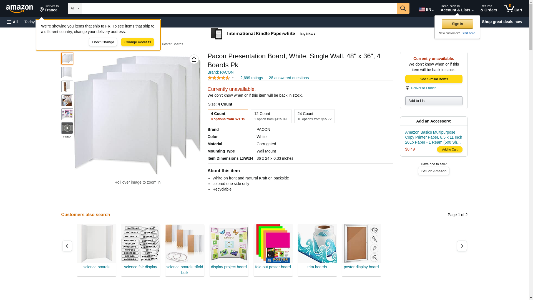Click Shop great deals now

(502, 22)
